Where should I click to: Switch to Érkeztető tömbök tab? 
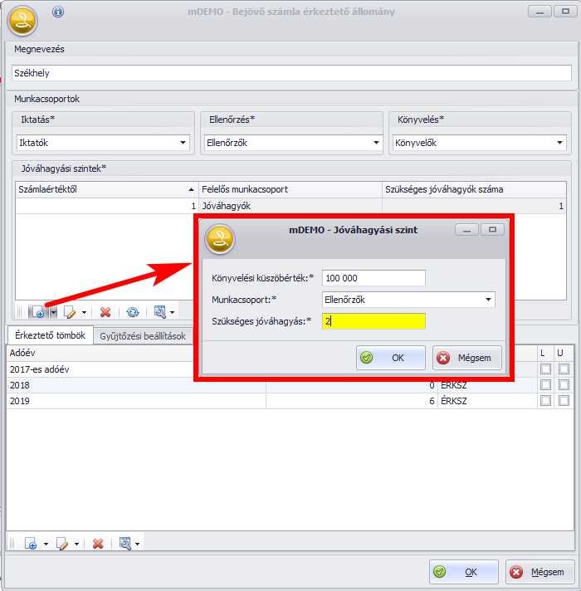point(50,335)
